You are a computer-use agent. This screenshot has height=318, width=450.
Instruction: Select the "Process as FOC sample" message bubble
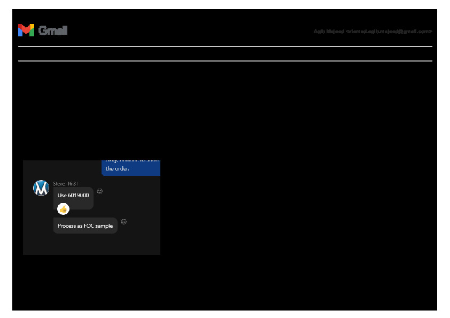[85, 226]
